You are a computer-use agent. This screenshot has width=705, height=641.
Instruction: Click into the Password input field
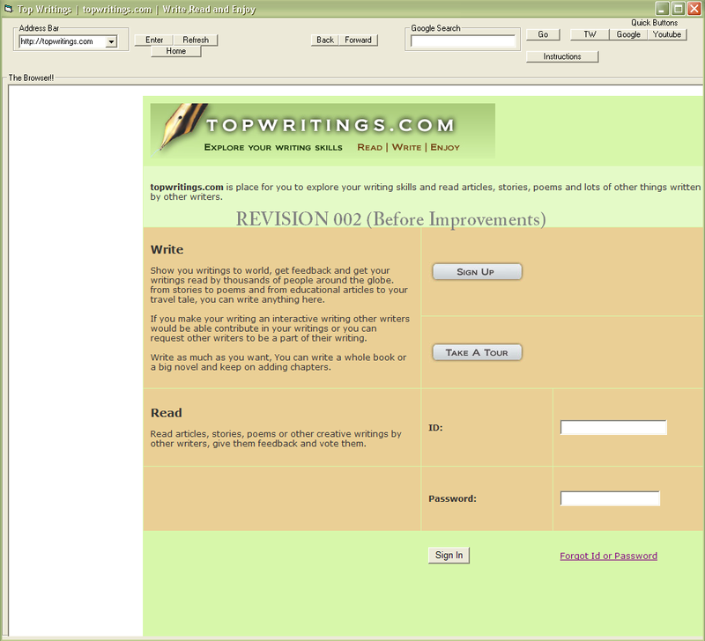click(610, 498)
